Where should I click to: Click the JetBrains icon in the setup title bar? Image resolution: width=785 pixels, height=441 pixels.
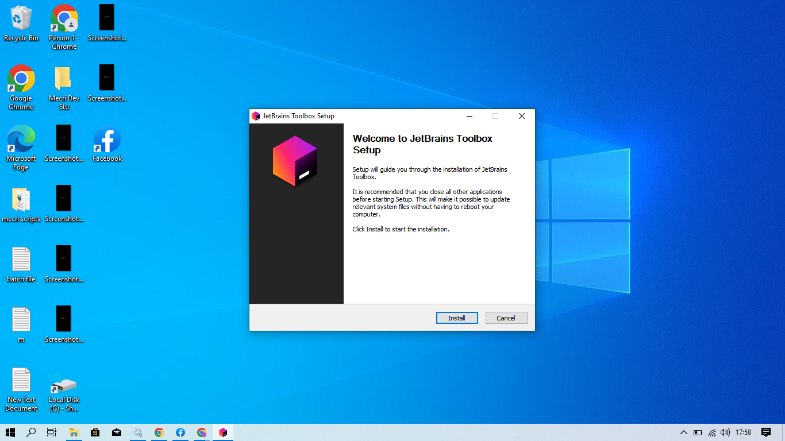pyautogui.click(x=256, y=116)
